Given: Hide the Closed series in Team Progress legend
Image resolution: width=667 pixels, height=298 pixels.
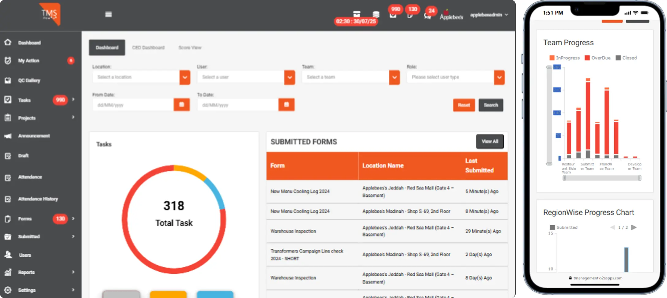Looking at the screenshot, I should tap(626, 58).
